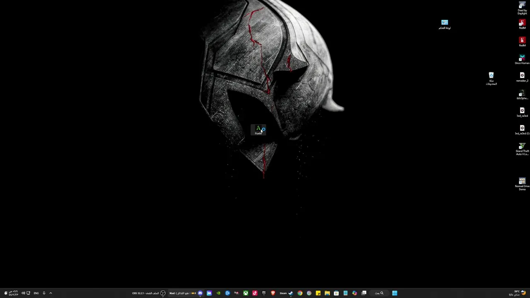Viewport: 530px width, 298px height.
Task: Select the Once Human desktop icon
Action: [522, 60]
